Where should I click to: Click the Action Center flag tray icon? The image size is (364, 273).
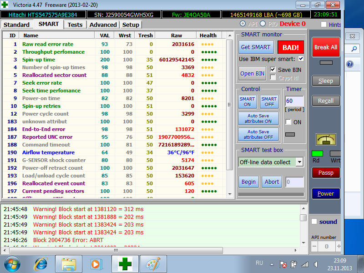click(x=283, y=264)
